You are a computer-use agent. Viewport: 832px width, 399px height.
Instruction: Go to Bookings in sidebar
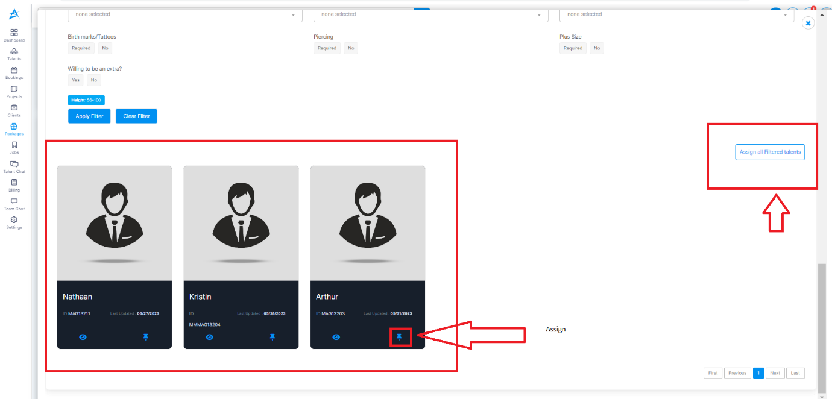(x=14, y=73)
